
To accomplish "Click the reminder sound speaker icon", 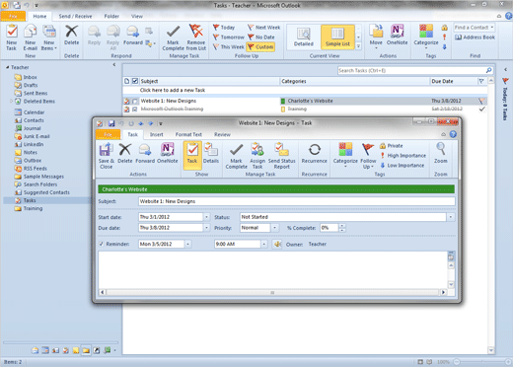I will click(x=277, y=244).
